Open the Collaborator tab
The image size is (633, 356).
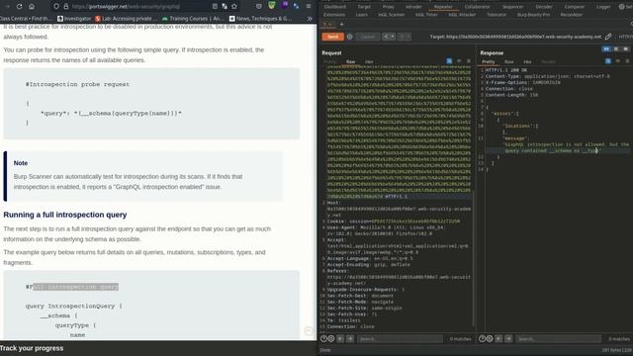tap(477, 7)
